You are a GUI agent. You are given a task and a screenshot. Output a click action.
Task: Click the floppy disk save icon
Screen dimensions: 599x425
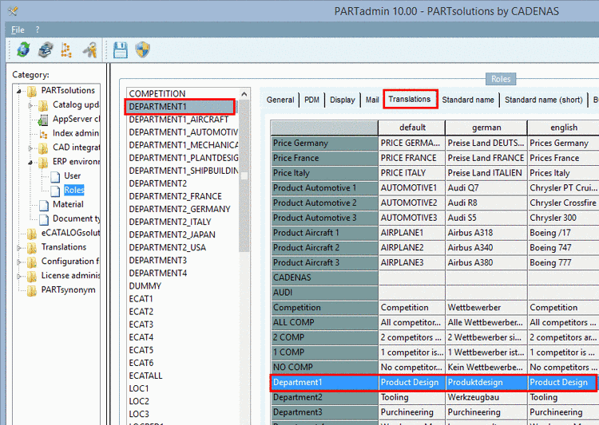tap(121, 50)
